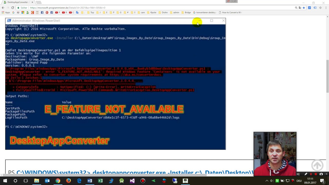Close the webcam overlay window
Screen dimensions: 329x185
click(291, 135)
